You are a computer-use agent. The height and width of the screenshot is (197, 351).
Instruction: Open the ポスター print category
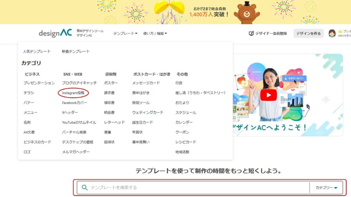[x=111, y=83]
